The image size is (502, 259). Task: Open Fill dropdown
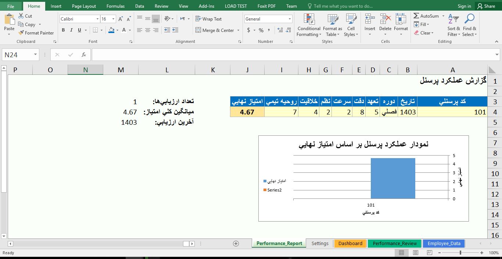pyautogui.click(x=422, y=24)
